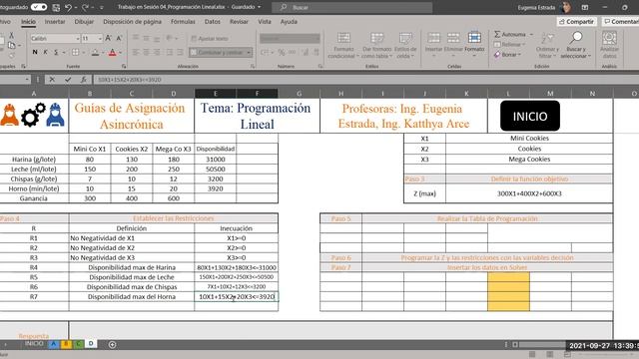
Task: Click the Save icon in title bar
Action: pyautogui.click(x=56, y=7)
